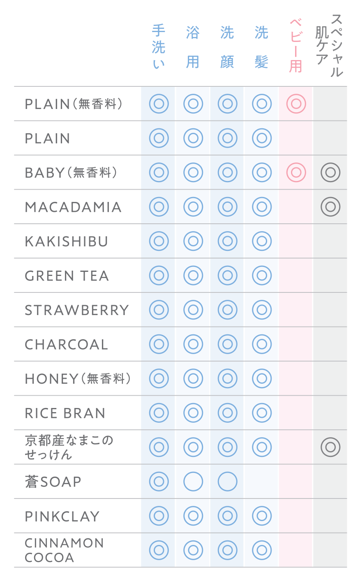The width and height of the screenshot is (360, 584).
Task: Click hair-wash double circle for CHARCOAL
Action: coord(262,344)
